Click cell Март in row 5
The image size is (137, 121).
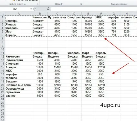(19, 32)
